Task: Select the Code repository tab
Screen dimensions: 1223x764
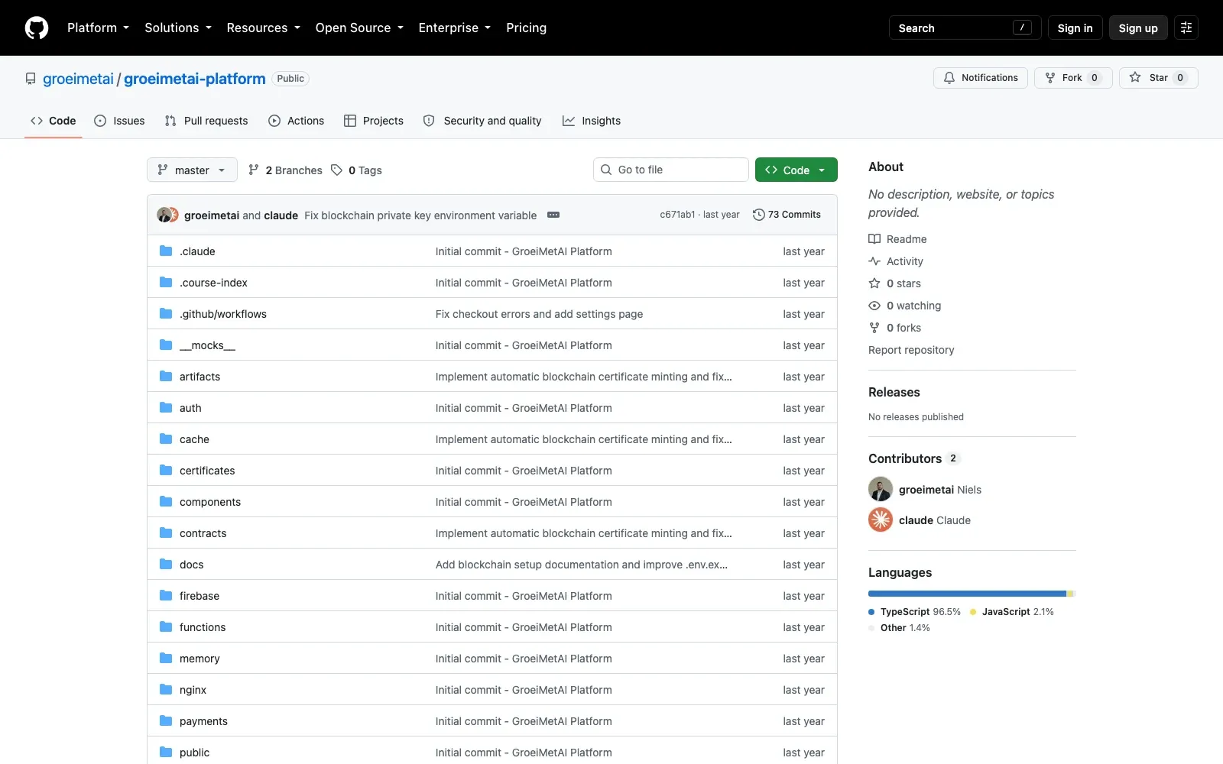Action: [x=54, y=121]
